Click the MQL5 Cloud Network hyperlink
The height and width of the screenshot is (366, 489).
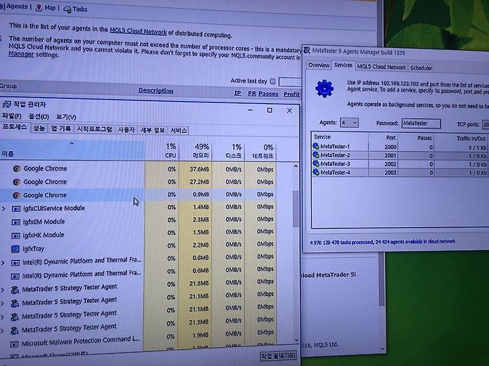pos(138,31)
